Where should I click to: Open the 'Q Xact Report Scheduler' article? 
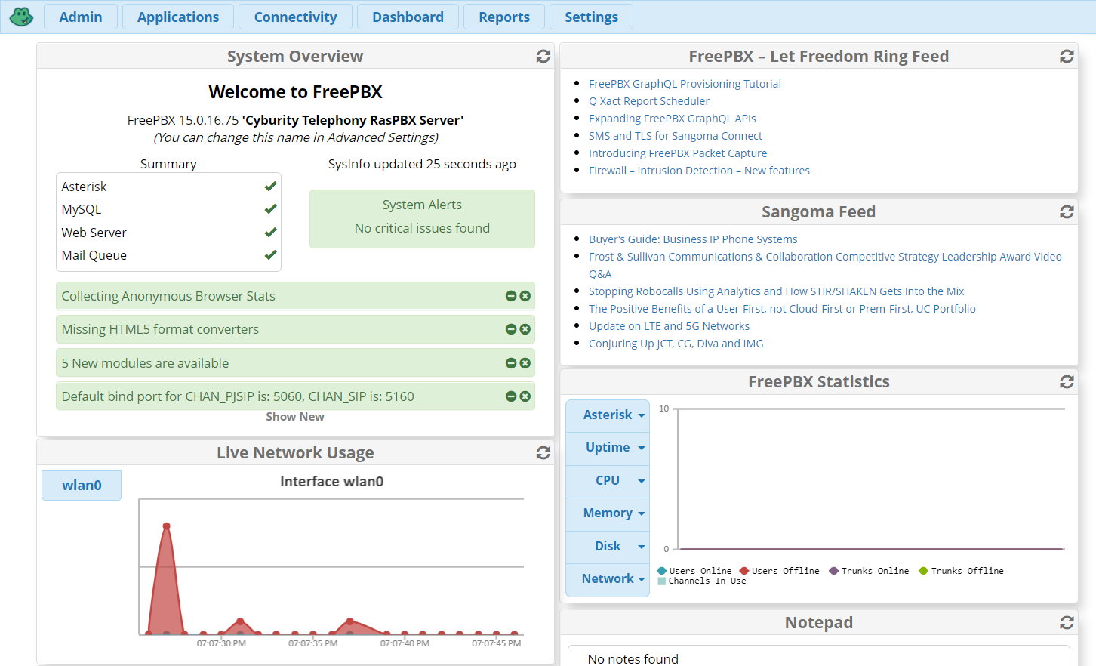coord(648,100)
